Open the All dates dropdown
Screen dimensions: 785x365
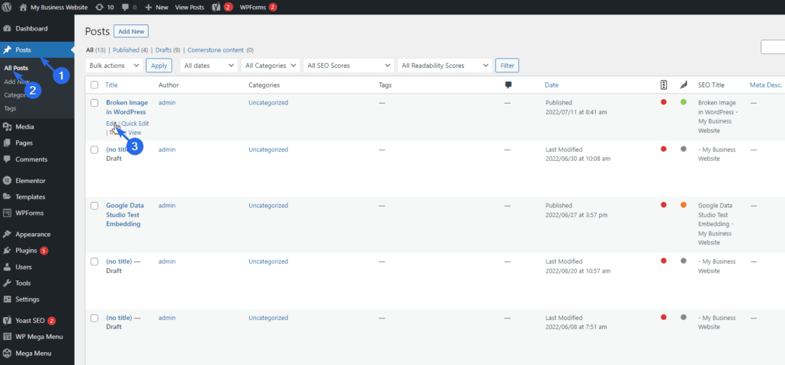point(209,66)
